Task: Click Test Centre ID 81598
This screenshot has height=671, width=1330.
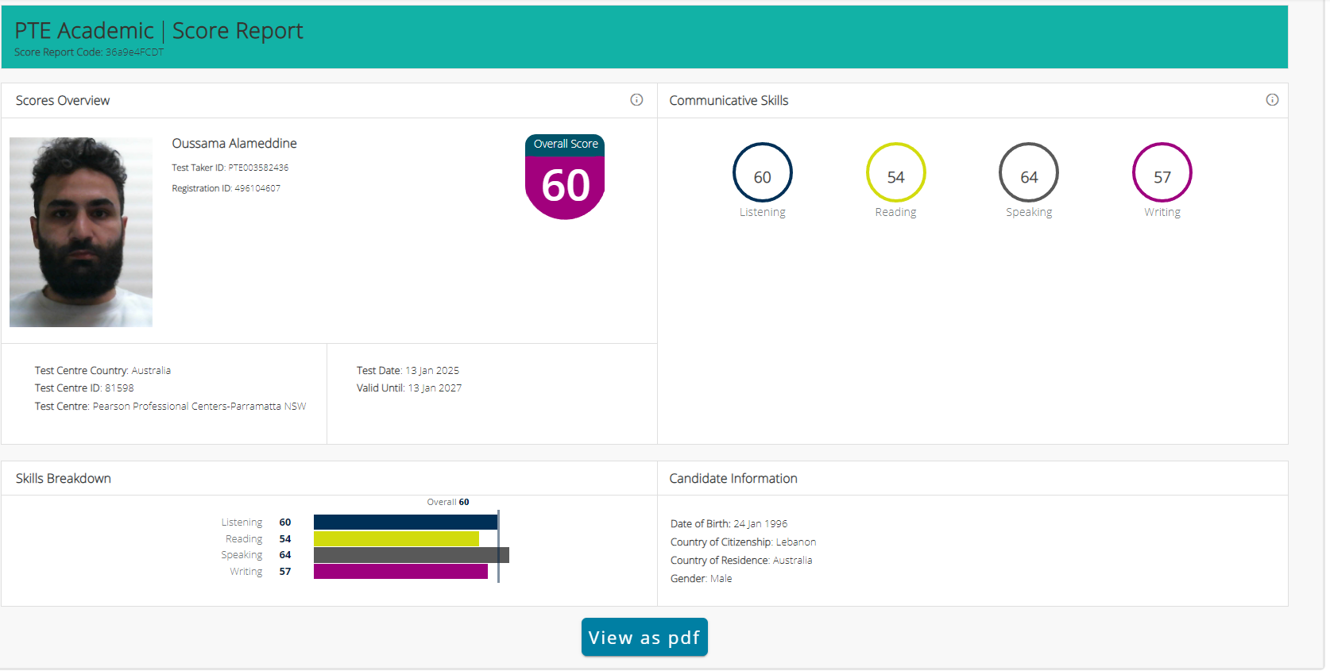Action: click(x=84, y=388)
